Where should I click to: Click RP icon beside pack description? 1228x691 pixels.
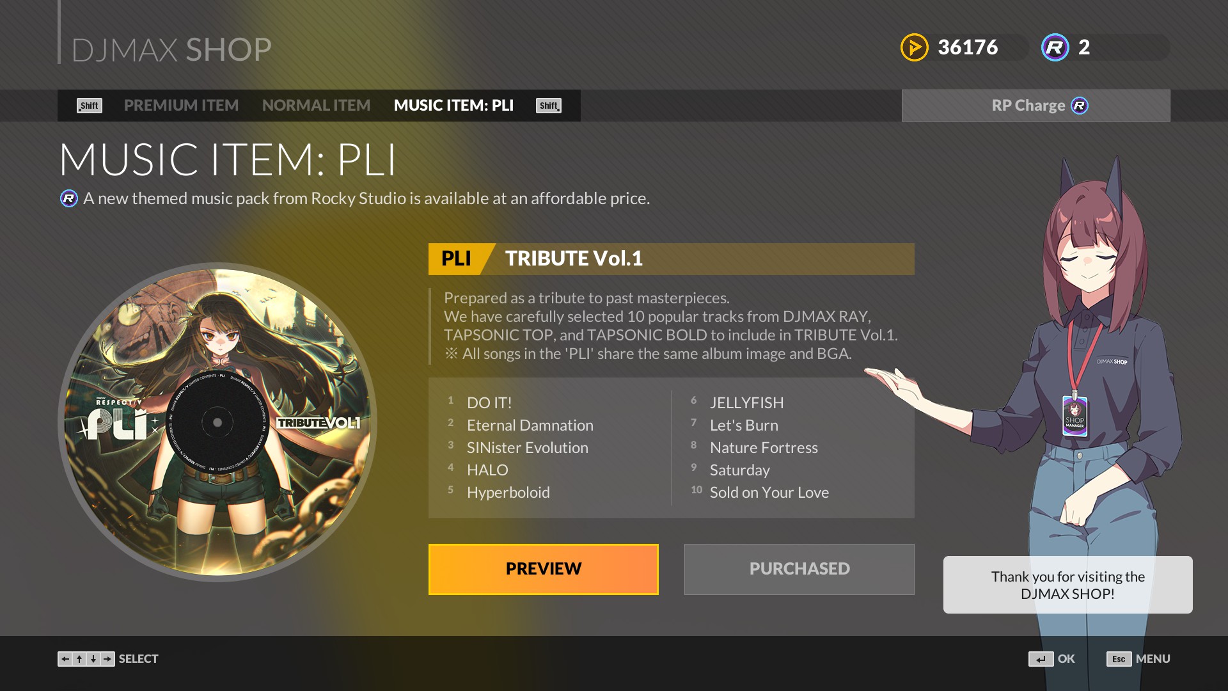pos(69,198)
